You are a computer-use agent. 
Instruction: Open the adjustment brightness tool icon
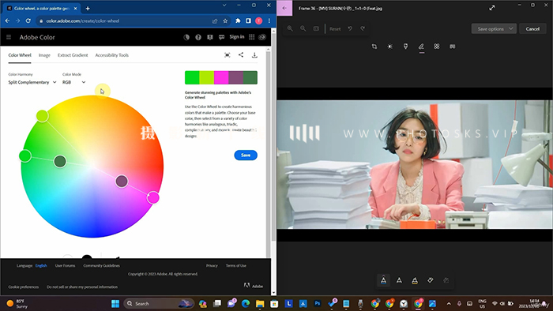coord(390,47)
